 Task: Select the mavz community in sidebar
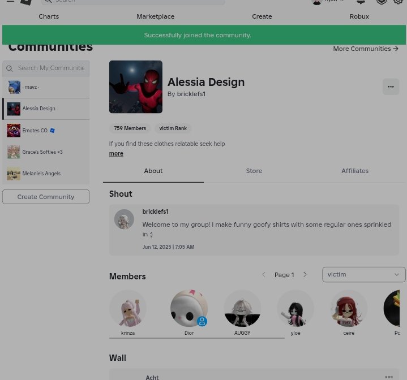click(46, 87)
